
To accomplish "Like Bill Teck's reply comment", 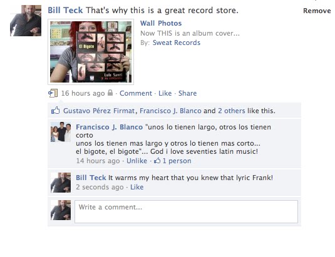I will pos(137,187).
